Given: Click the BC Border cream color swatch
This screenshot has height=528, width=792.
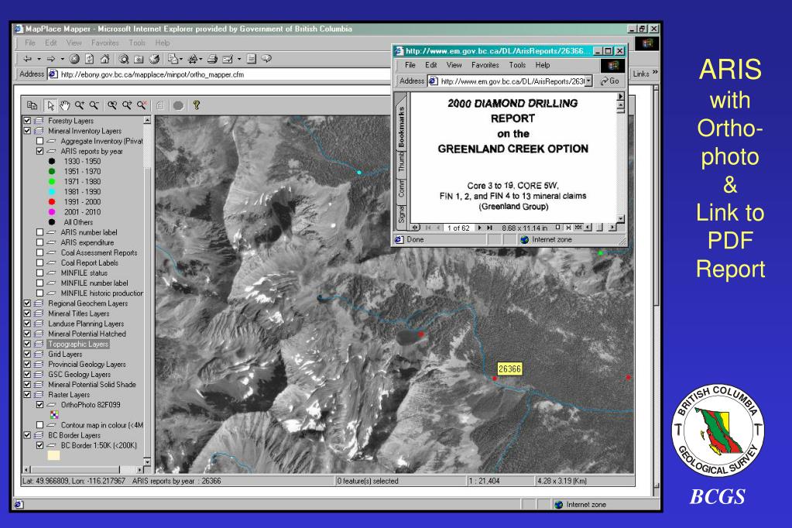Looking at the screenshot, I should [53, 455].
